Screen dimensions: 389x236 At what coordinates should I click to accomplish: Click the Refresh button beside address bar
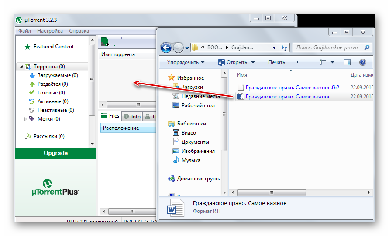click(x=284, y=47)
